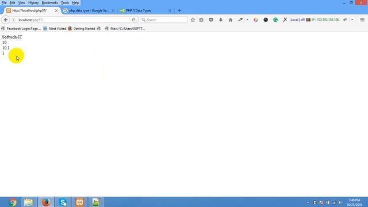Reload the localhost page
The image size is (368, 207).
[133, 20]
